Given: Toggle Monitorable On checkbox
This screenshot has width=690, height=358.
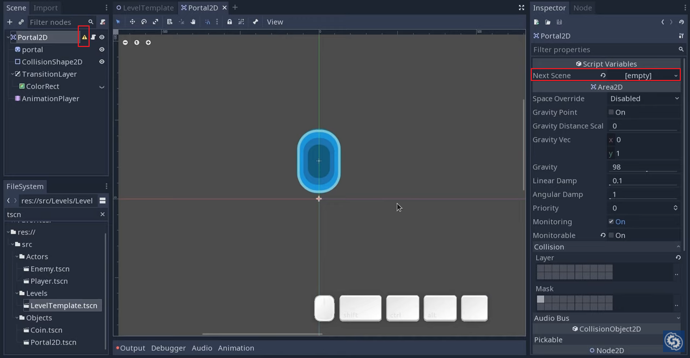Looking at the screenshot, I should click(611, 235).
